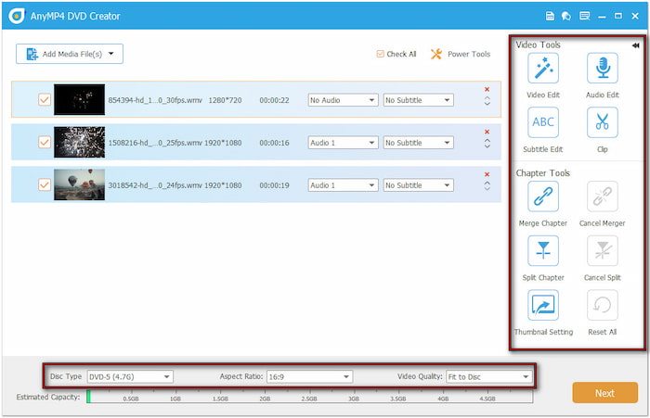Click the save document icon in title bar

[x=550, y=16]
